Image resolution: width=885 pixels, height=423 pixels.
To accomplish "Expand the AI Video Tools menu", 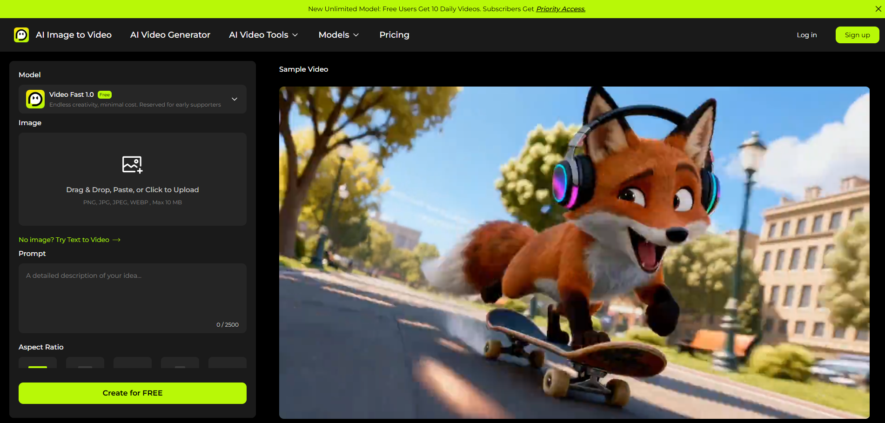I will click(263, 34).
